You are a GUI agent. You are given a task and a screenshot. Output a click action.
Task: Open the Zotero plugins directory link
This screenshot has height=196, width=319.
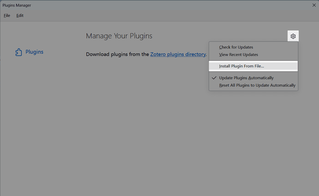pyautogui.click(x=178, y=54)
